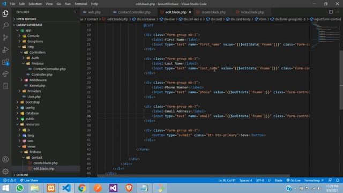Expand the Open Editors section
This screenshot has height=193, width=343.
click(26, 19)
